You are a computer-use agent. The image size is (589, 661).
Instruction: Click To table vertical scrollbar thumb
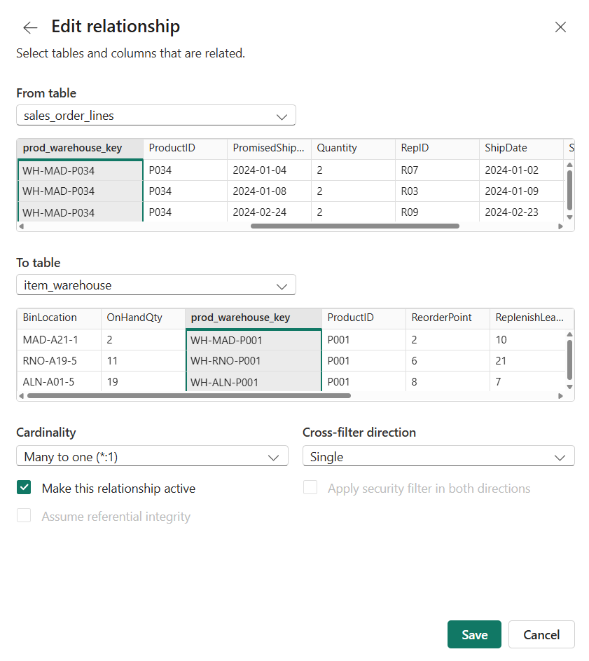pos(569,360)
